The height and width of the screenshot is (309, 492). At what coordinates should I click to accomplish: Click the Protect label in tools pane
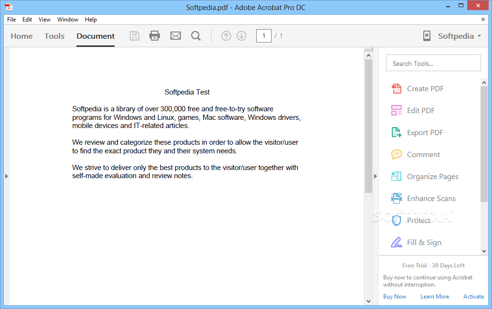point(419,221)
